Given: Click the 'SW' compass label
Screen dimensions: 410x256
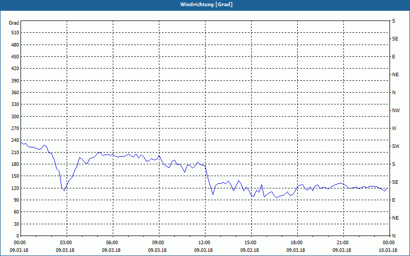Looking at the screenshot, I should [396, 146].
